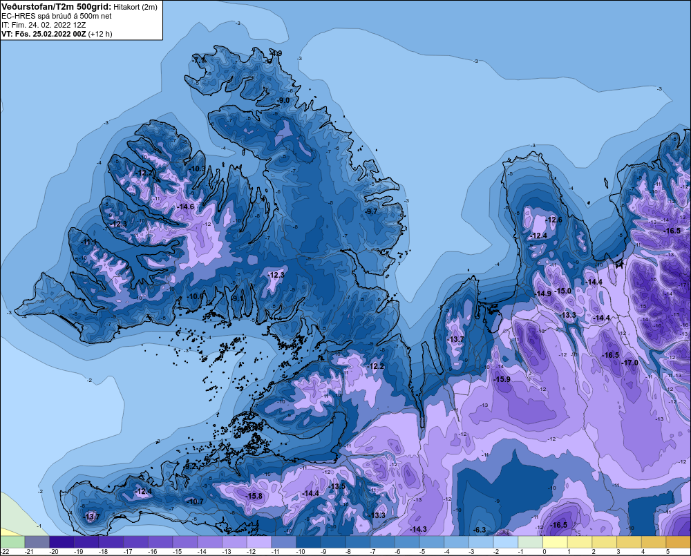Click the initial time 'IT: Fim. 24. 02. 2022 12Z'
The image size is (691, 556).
pyautogui.click(x=44, y=25)
